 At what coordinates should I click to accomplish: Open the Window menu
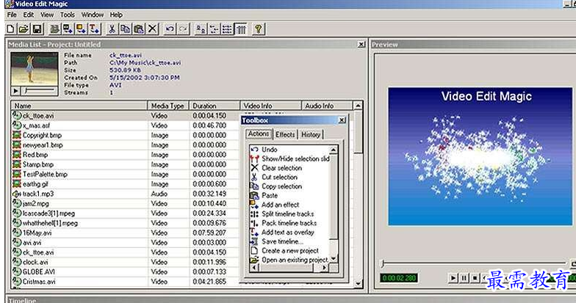click(93, 15)
